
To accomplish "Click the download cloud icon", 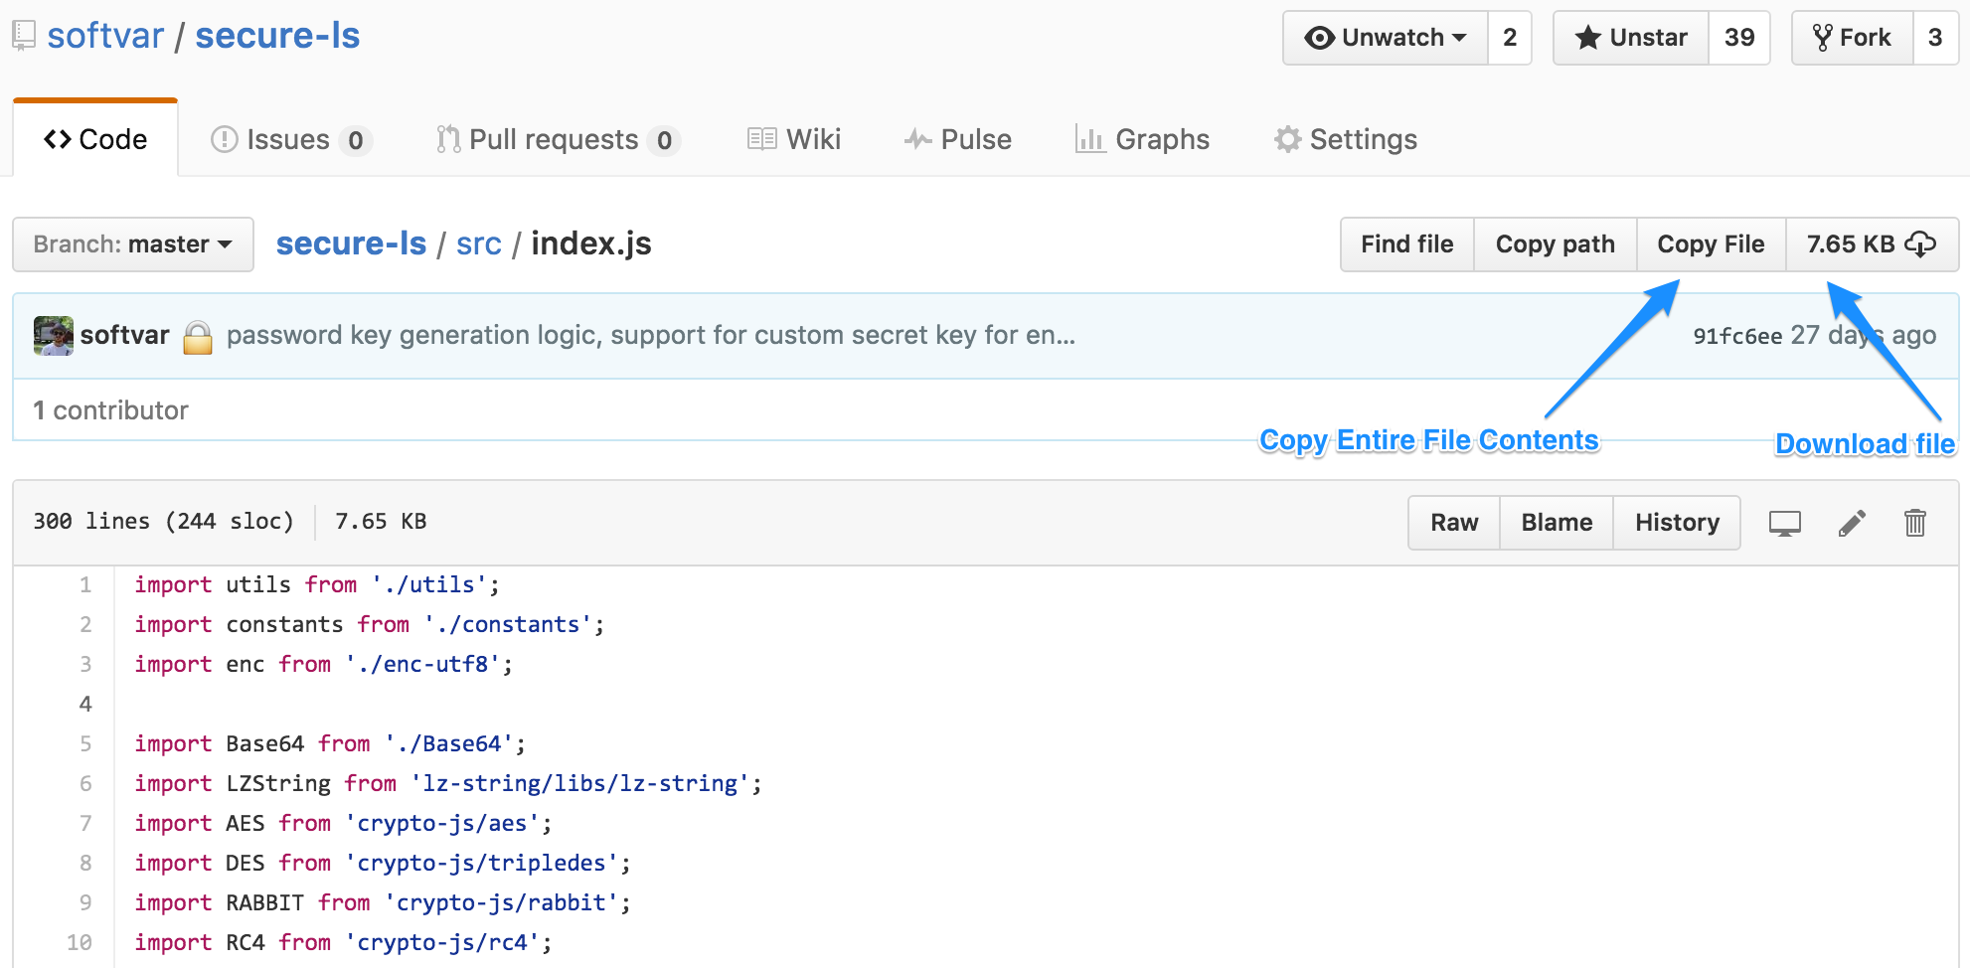I will [x=1920, y=244].
